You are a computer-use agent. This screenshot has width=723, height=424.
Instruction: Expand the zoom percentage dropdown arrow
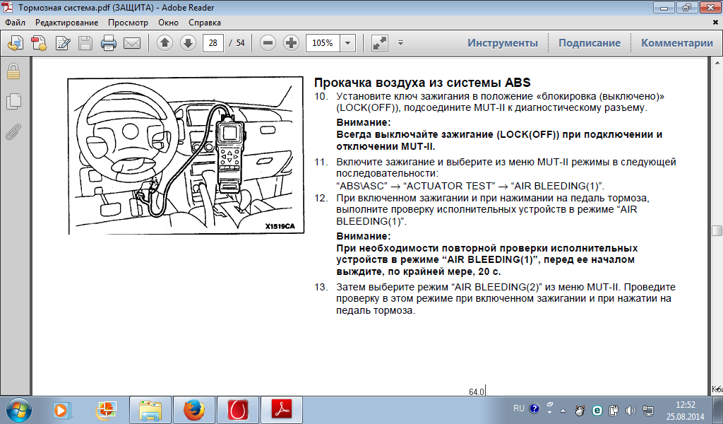347,43
